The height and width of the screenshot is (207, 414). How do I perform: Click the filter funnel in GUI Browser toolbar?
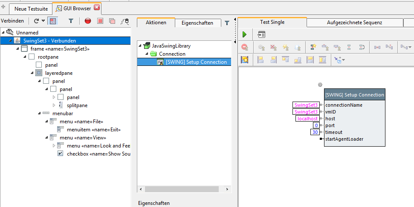[x=71, y=20]
